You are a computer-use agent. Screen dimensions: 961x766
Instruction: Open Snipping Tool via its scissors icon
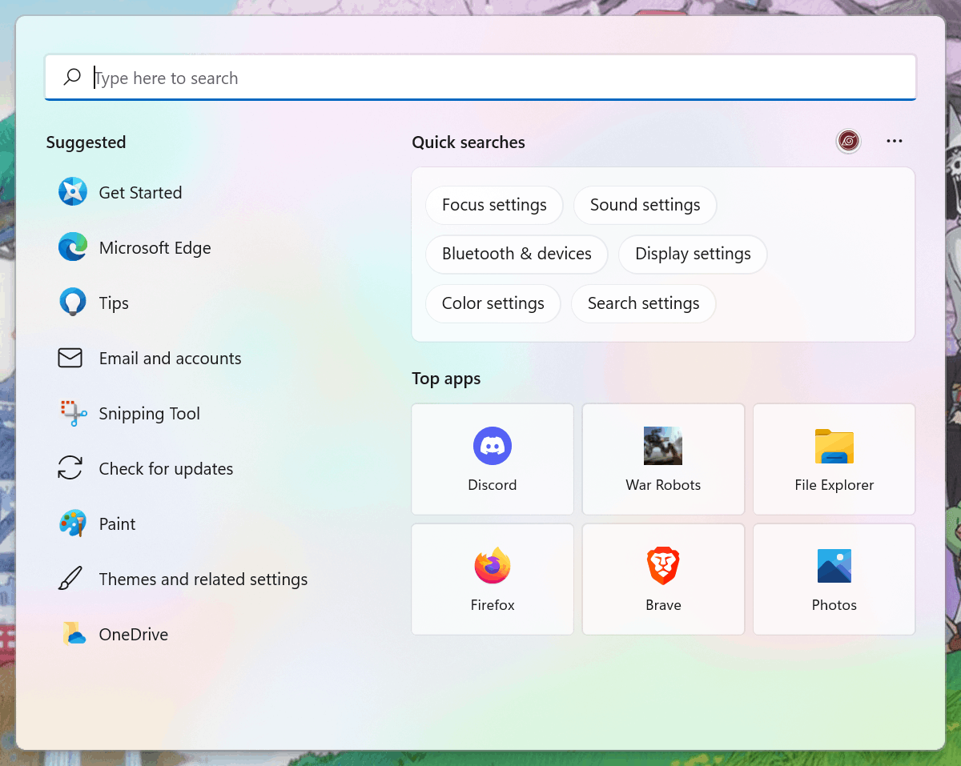coord(73,413)
